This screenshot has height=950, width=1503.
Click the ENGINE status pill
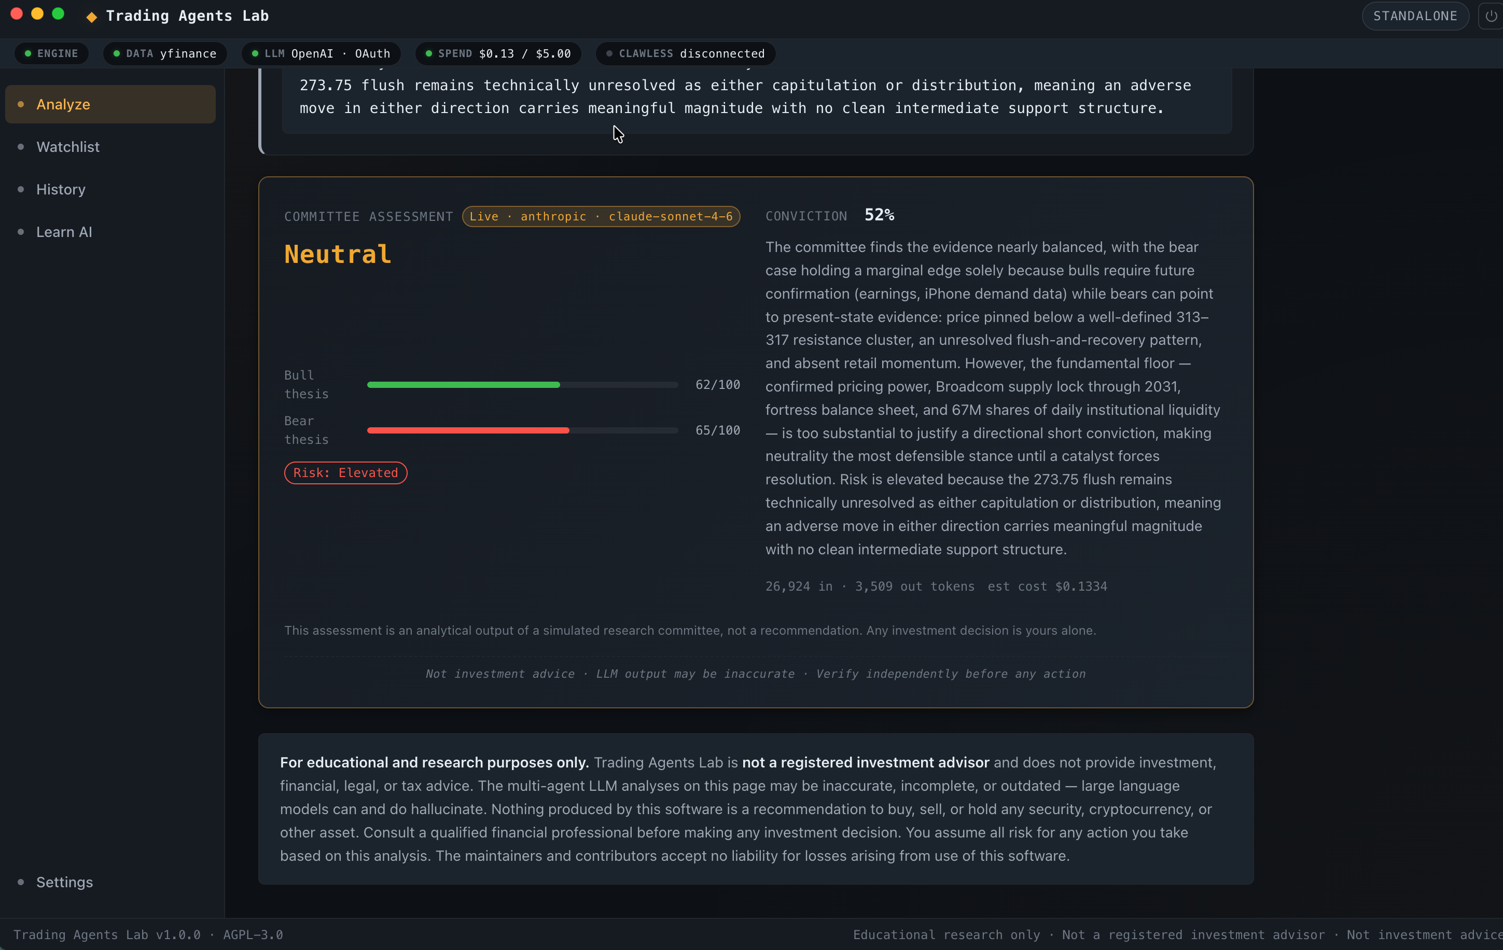(52, 54)
